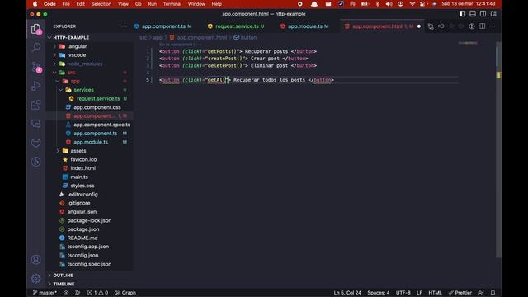Expand the node_modules folder
528x297 pixels.
85,64
